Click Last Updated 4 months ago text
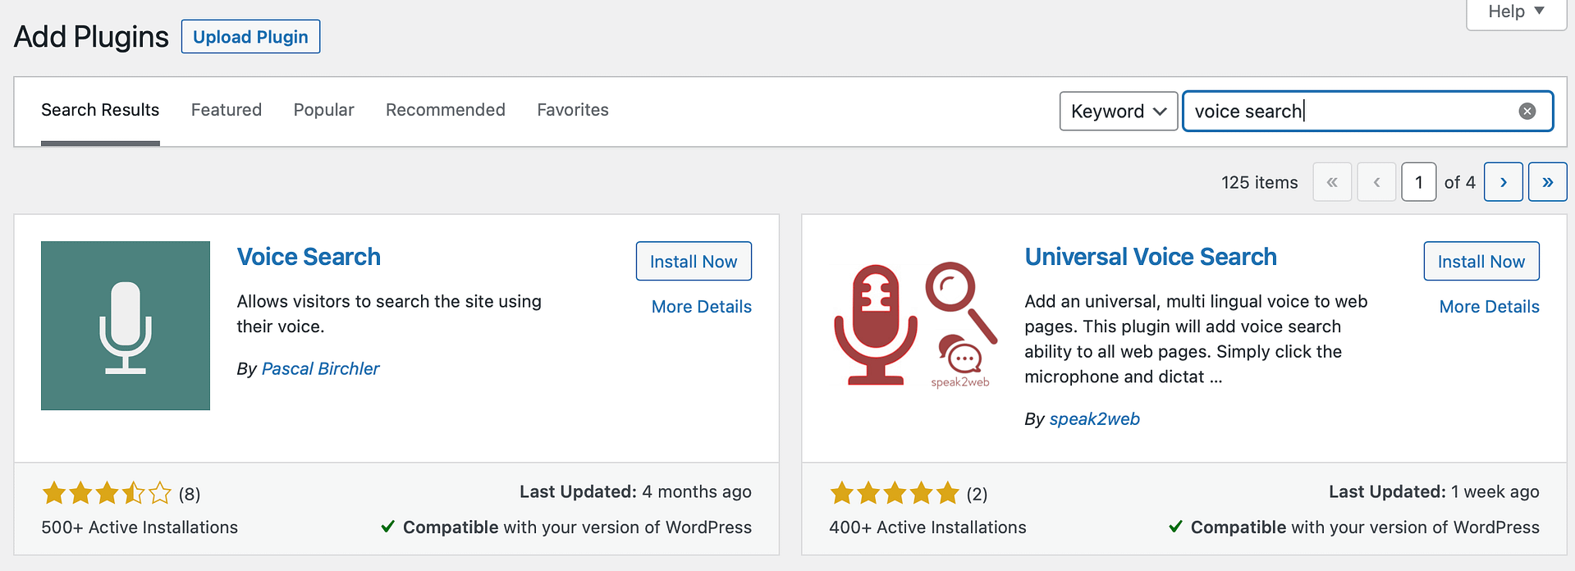This screenshot has height=571, width=1575. click(635, 491)
